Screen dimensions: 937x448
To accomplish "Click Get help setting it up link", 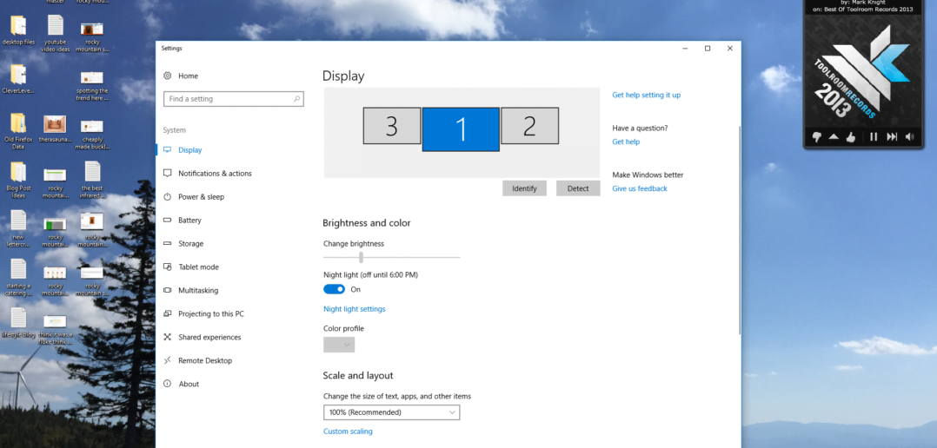I will click(x=646, y=95).
